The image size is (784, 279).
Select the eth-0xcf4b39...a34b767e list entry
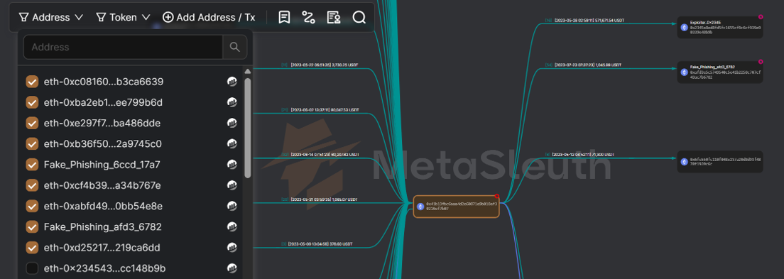(x=102, y=185)
